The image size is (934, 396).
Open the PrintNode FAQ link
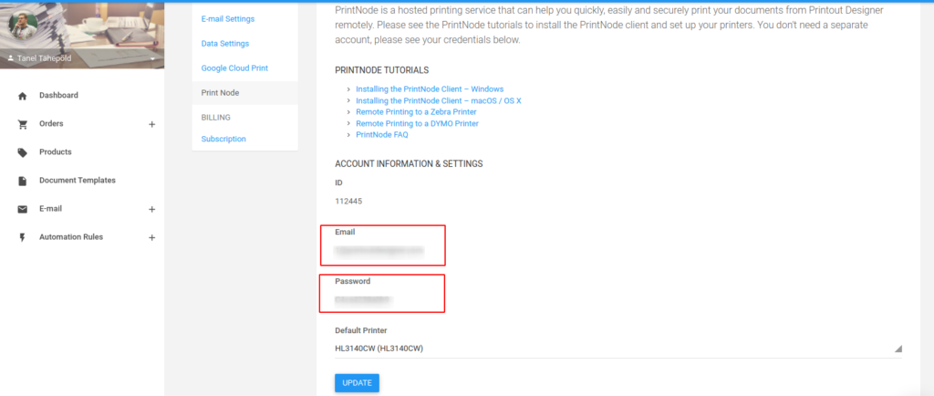point(382,134)
